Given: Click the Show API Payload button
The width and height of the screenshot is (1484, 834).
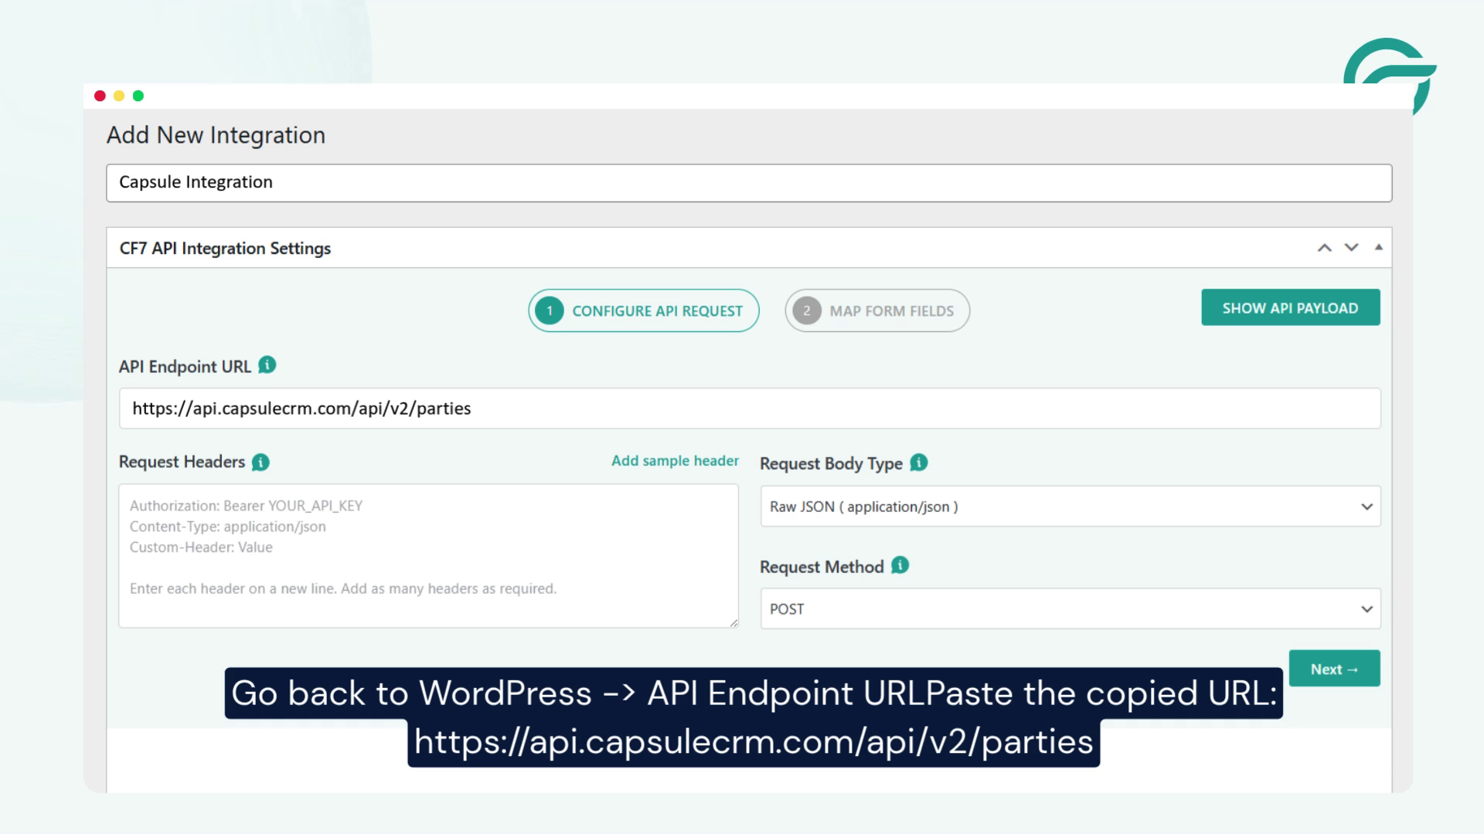Looking at the screenshot, I should (1291, 307).
